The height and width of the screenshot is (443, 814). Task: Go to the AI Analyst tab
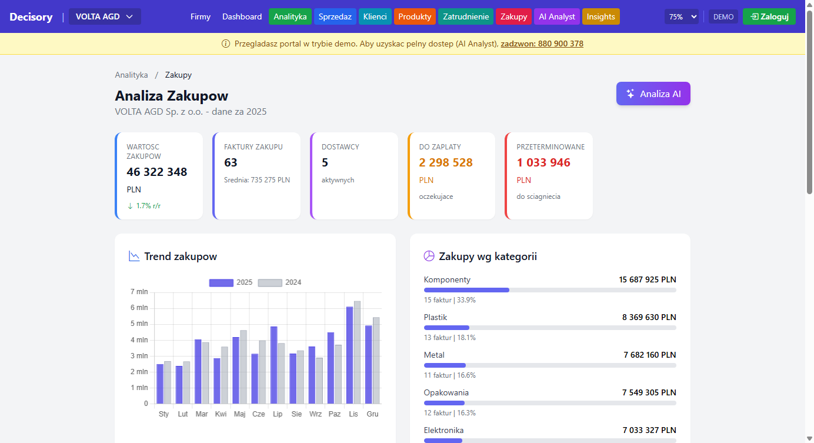point(556,16)
